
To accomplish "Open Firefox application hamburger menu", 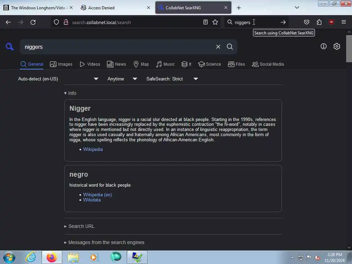I will click(344, 22).
